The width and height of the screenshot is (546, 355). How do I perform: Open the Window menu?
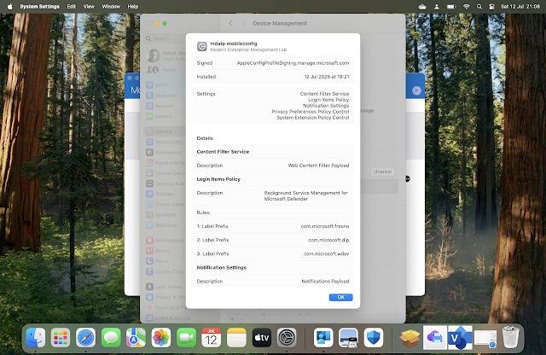tap(111, 6)
